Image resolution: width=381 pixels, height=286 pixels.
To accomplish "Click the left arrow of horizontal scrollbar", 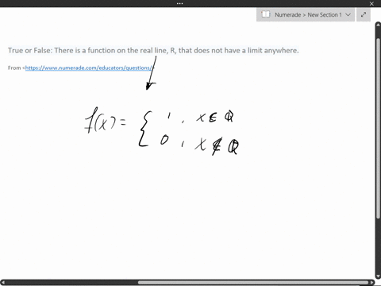I will (x=3, y=283).
